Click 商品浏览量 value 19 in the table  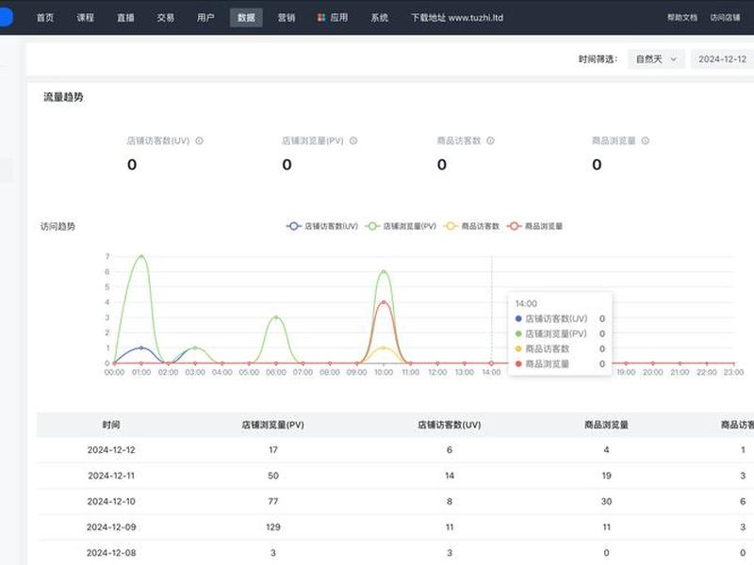(x=606, y=476)
